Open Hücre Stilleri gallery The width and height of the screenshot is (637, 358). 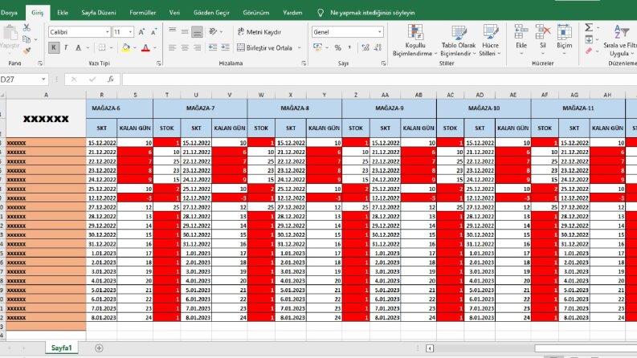coord(490,41)
